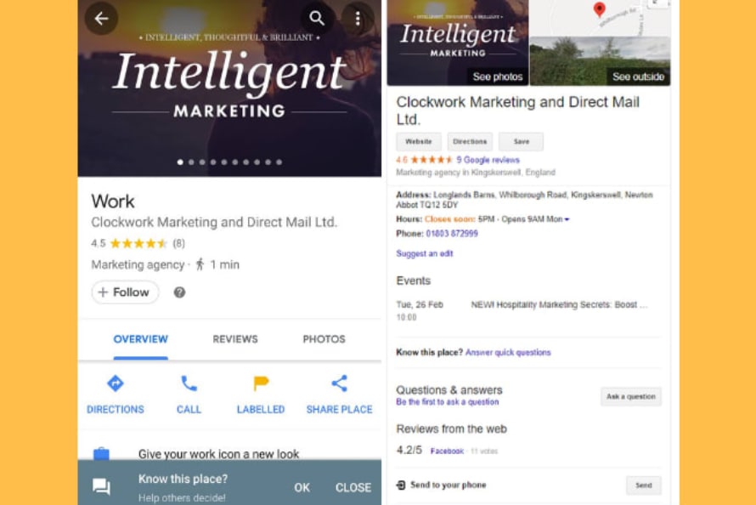Click the Ask a question button
This screenshot has height=505, width=756.
pyautogui.click(x=630, y=397)
